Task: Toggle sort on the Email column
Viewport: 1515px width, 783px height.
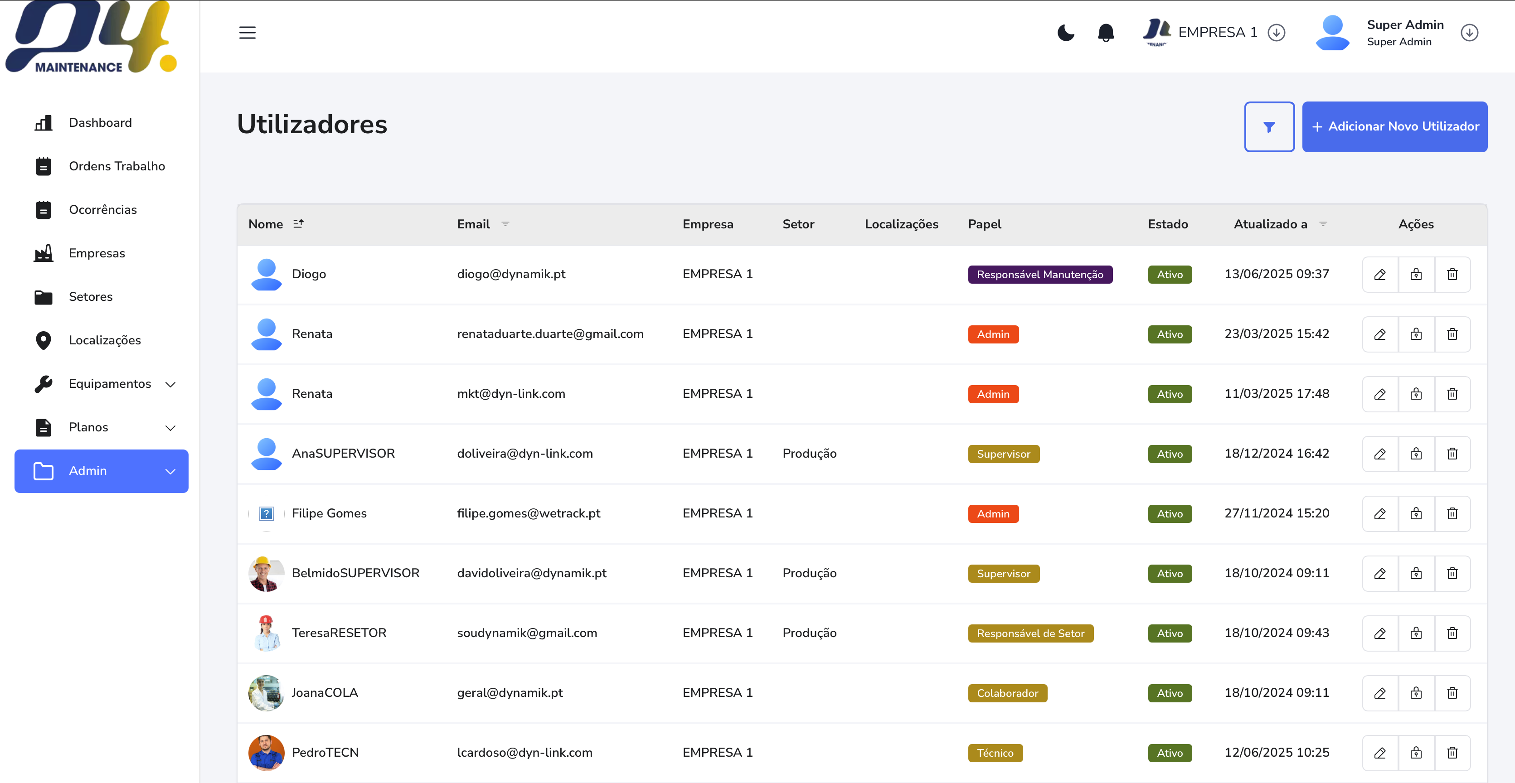Action: (505, 224)
